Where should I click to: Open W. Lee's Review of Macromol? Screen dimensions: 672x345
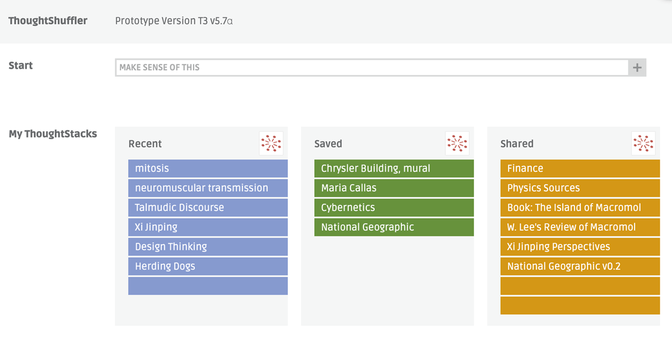click(580, 227)
